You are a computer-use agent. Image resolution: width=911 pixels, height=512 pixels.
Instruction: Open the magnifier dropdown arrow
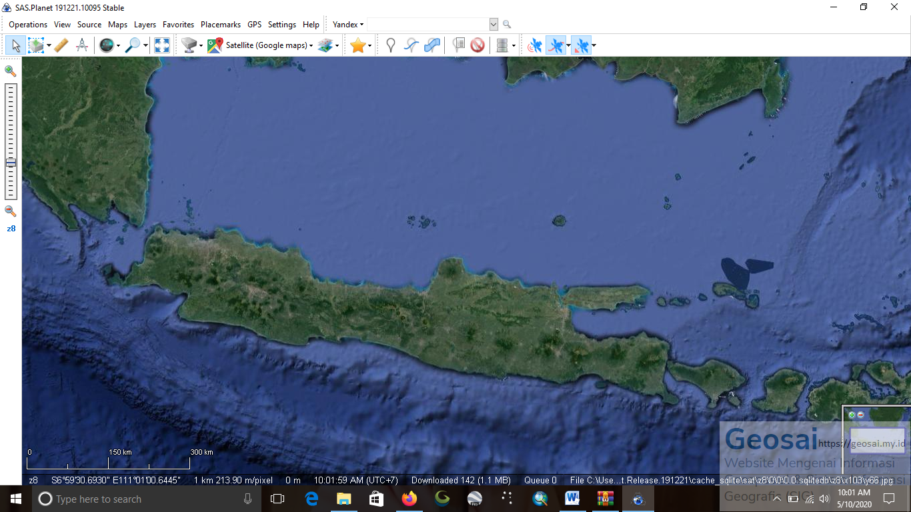coord(145,46)
